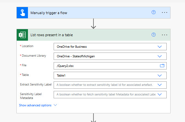Expand the Location dropdown
Viewport: 185px width, 122px height.
(160, 47)
